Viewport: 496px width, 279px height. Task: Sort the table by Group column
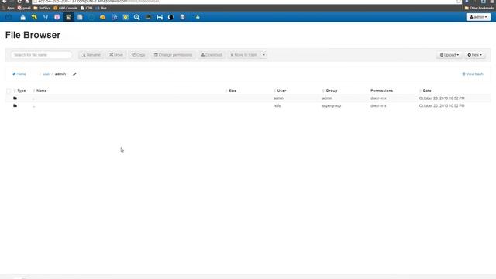point(331,91)
